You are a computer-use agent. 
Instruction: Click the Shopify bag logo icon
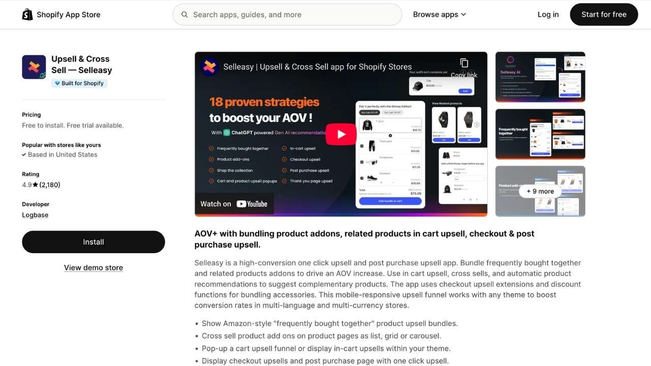click(x=27, y=14)
